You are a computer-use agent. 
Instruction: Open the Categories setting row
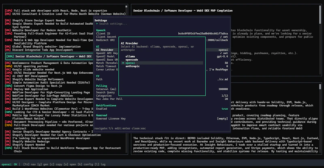point(162,96)
